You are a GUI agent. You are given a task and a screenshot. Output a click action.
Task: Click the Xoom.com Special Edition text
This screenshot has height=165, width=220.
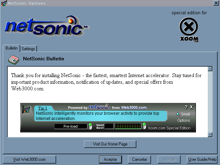point(169,128)
